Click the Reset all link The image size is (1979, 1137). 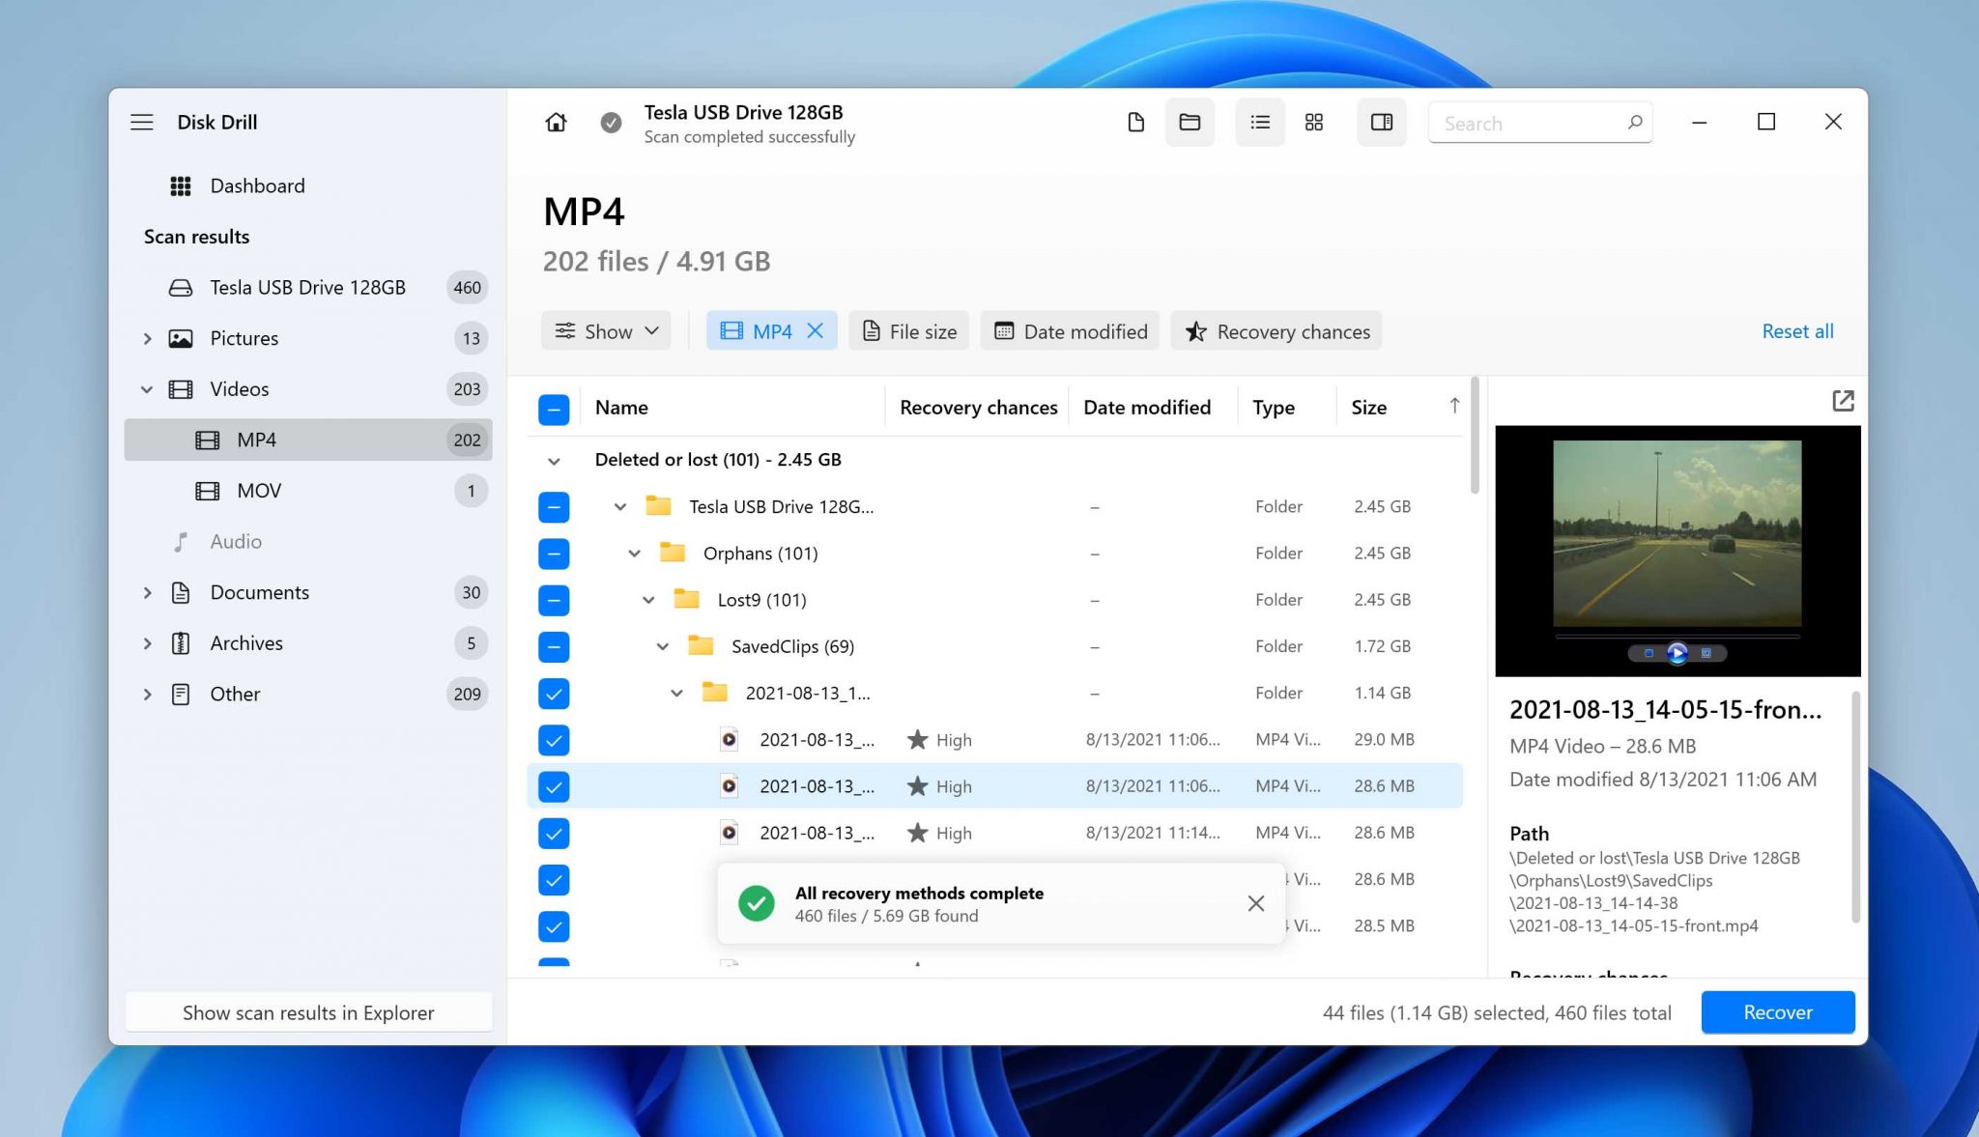click(x=1797, y=331)
